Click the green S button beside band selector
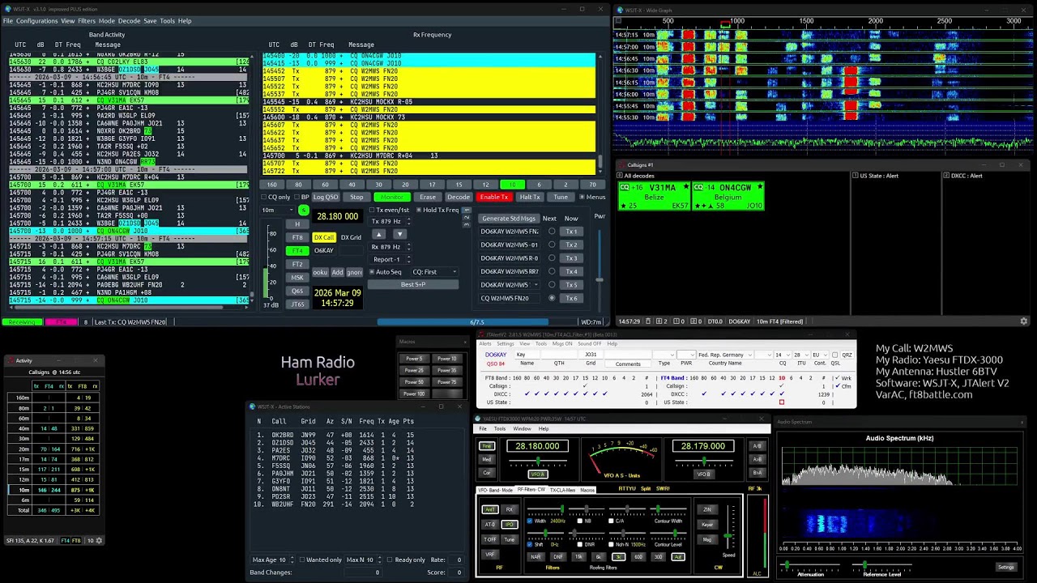The height and width of the screenshot is (583, 1037). tap(304, 211)
